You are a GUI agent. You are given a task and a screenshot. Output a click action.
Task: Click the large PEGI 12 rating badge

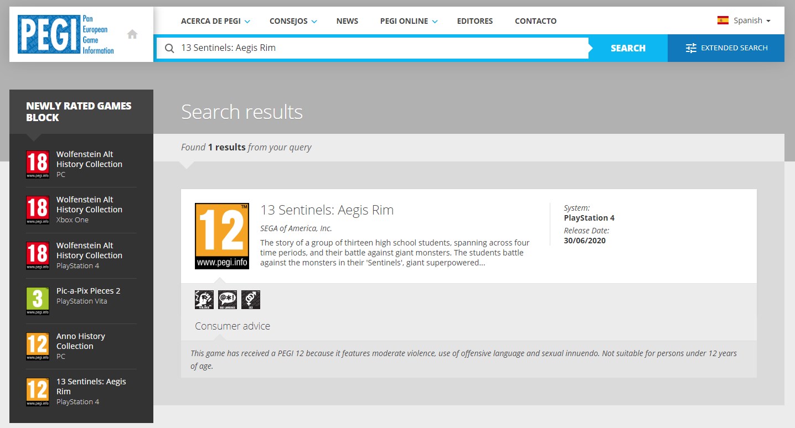(x=222, y=236)
